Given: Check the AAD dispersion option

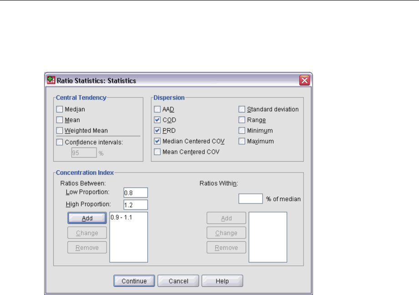Looking at the screenshot, I should 157,109.
